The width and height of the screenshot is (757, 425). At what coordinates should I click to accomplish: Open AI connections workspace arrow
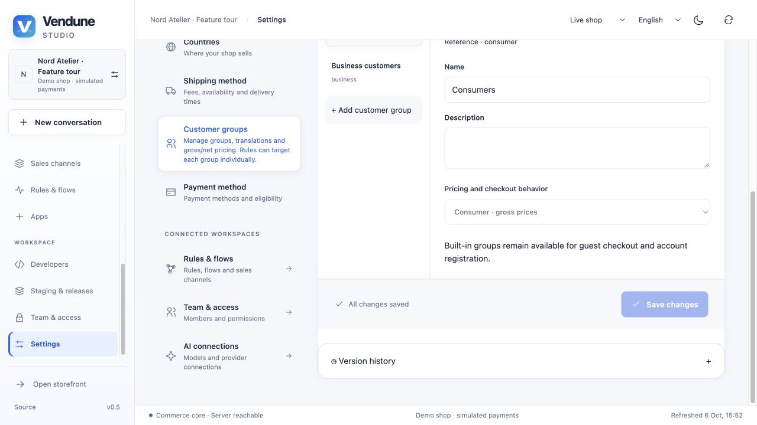(289, 356)
